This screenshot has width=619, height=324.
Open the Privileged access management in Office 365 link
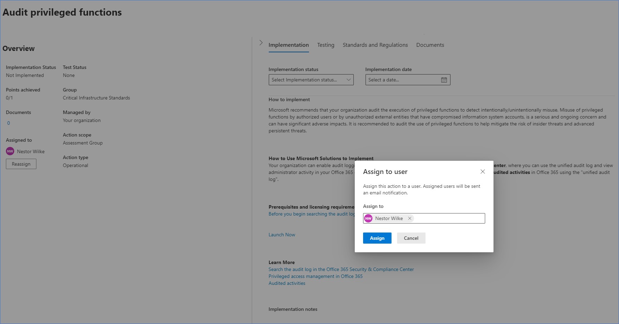[x=315, y=276]
